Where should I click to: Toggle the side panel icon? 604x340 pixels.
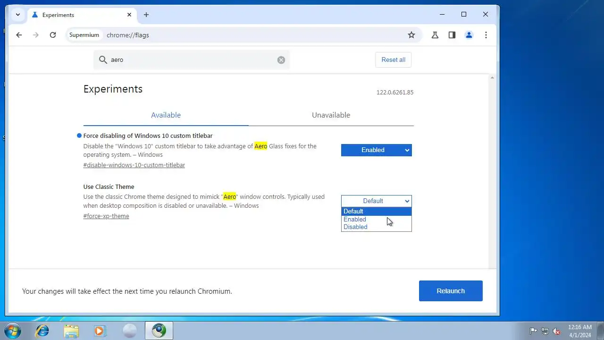point(452,35)
